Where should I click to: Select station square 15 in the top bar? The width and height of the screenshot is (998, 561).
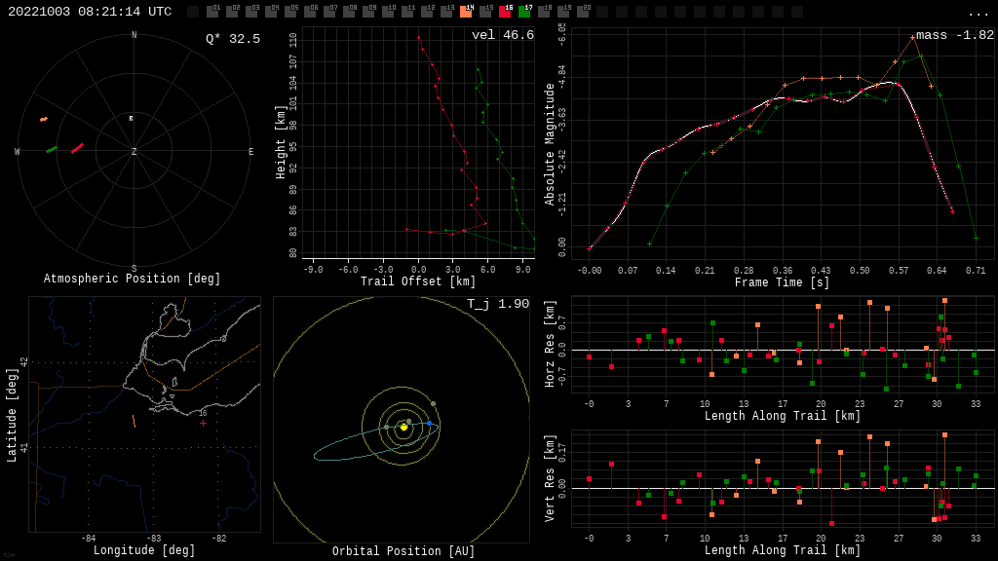pos(485,11)
